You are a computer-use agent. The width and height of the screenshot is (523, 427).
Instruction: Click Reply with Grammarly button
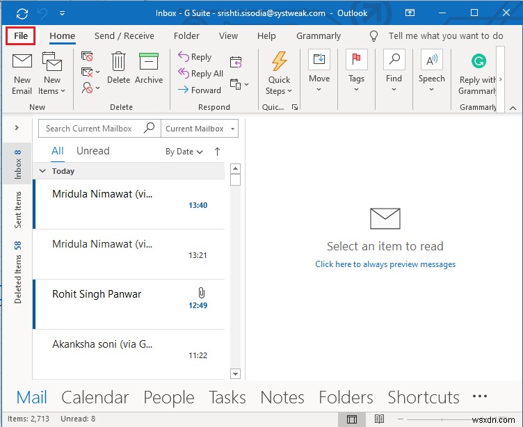pos(478,74)
